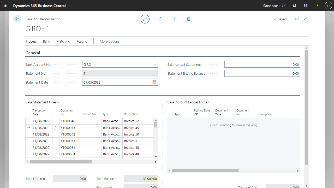Click the Posting Date filter funnel icon
This screenshot has width=334, height=188.
tap(196, 114)
